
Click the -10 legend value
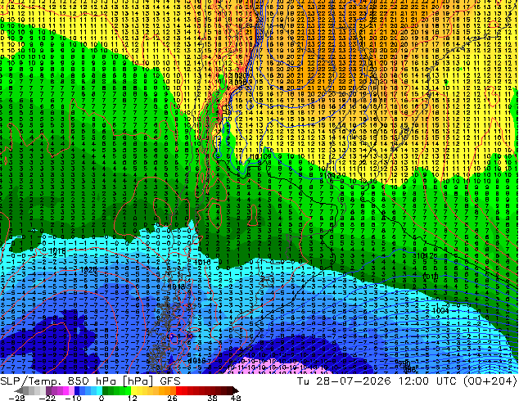(x=74, y=398)
